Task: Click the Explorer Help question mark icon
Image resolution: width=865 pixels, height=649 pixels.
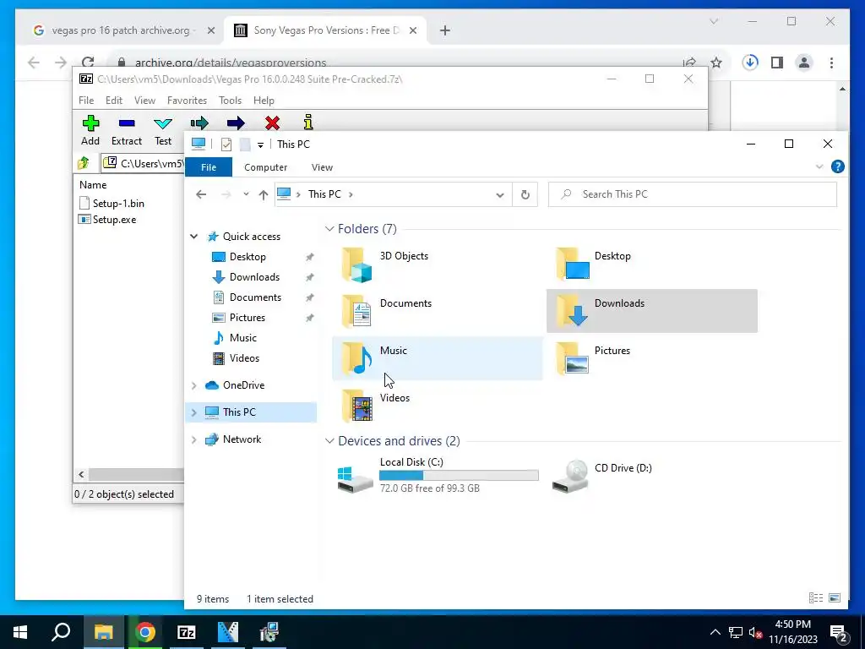Action: coord(837,166)
